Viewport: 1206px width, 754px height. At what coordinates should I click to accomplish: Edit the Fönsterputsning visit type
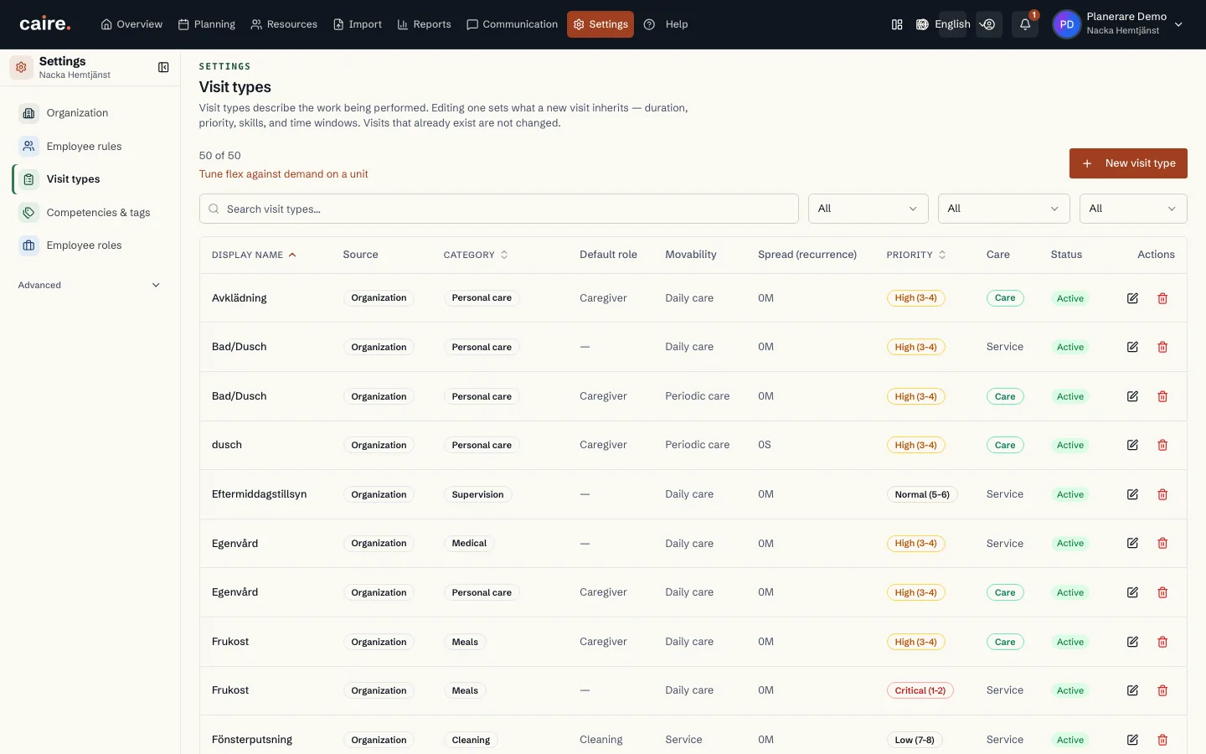click(x=1132, y=740)
